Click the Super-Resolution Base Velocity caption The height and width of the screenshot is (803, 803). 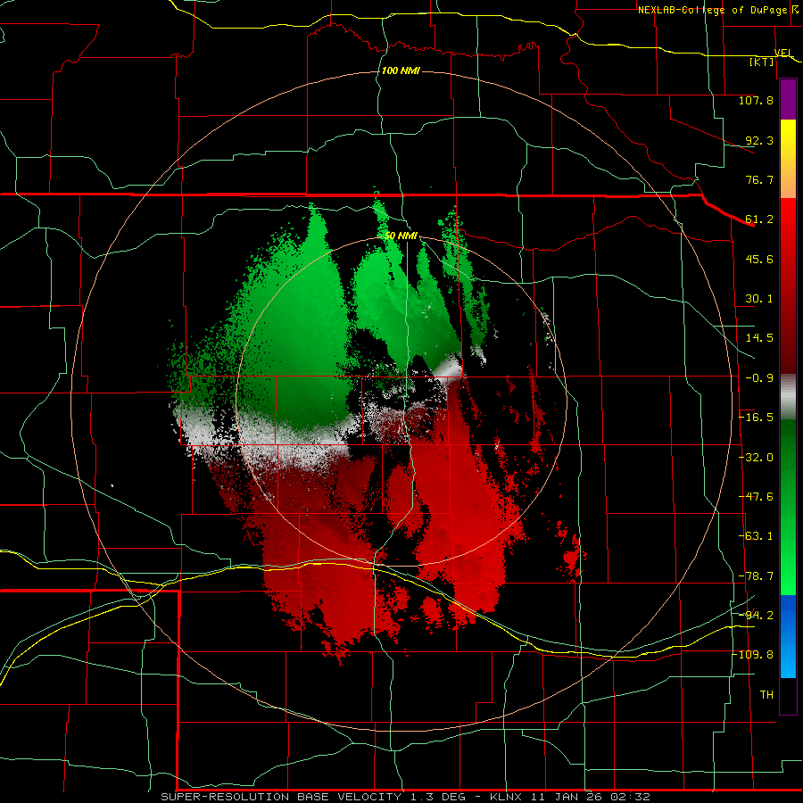405,797
